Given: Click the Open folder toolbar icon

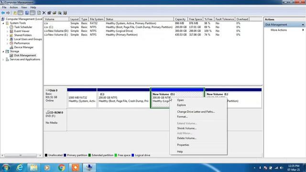Looking at the screenshot, I should point(55,13).
